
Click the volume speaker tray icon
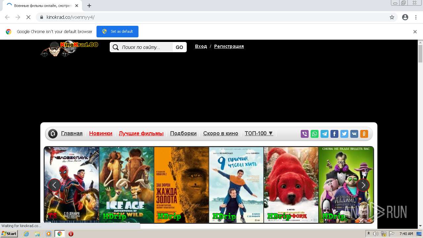[376, 234]
